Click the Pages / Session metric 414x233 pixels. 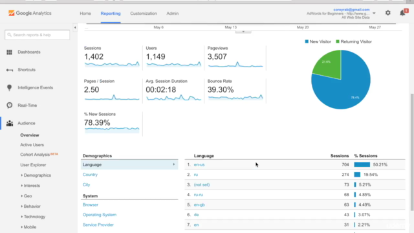(x=112, y=91)
